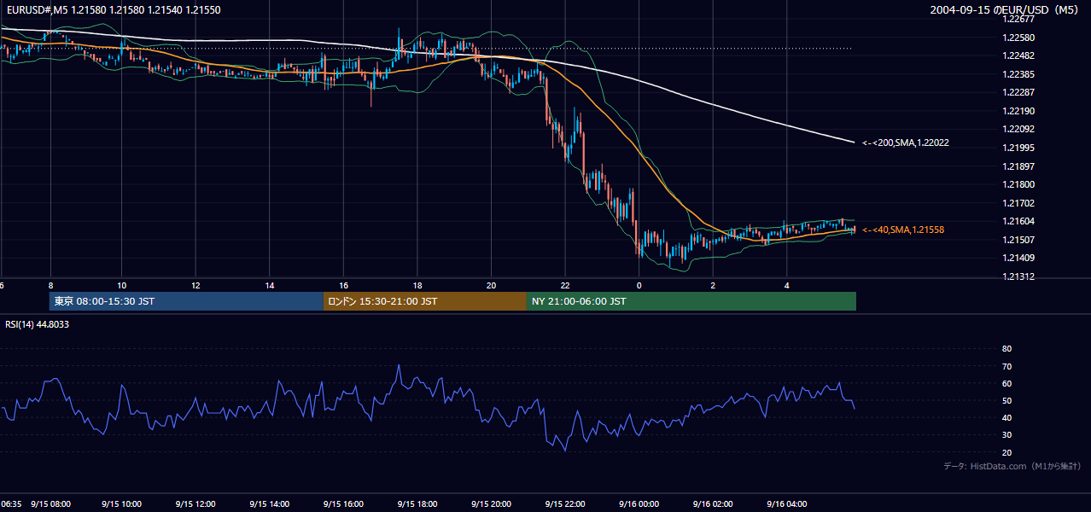The width and height of the screenshot is (1091, 512).
Task: Click price axis value 1.22287
Action: 1017,92
